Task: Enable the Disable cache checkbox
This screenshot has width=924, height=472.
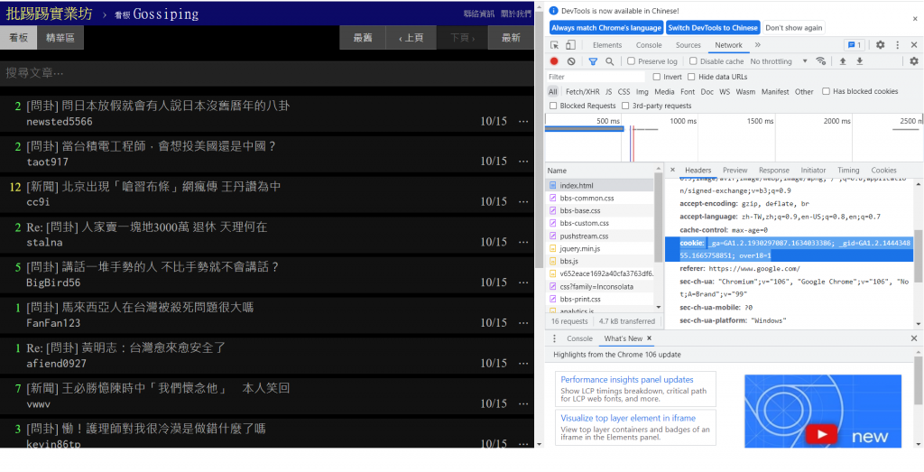Action: tap(693, 61)
